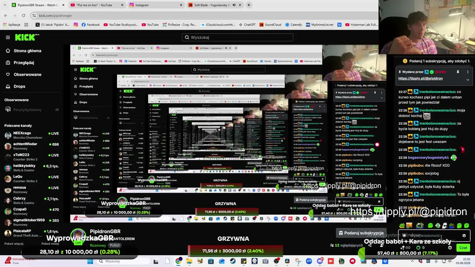475x267 pixels.
Task: Click the Polish language tag
Action: point(115,245)
